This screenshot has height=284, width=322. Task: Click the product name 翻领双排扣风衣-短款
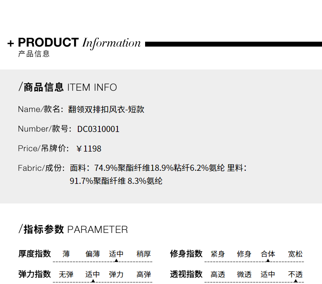click(106, 109)
